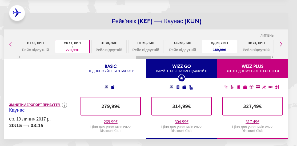
Task: Show later dates with the right pink arrow
Action: (281, 44)
